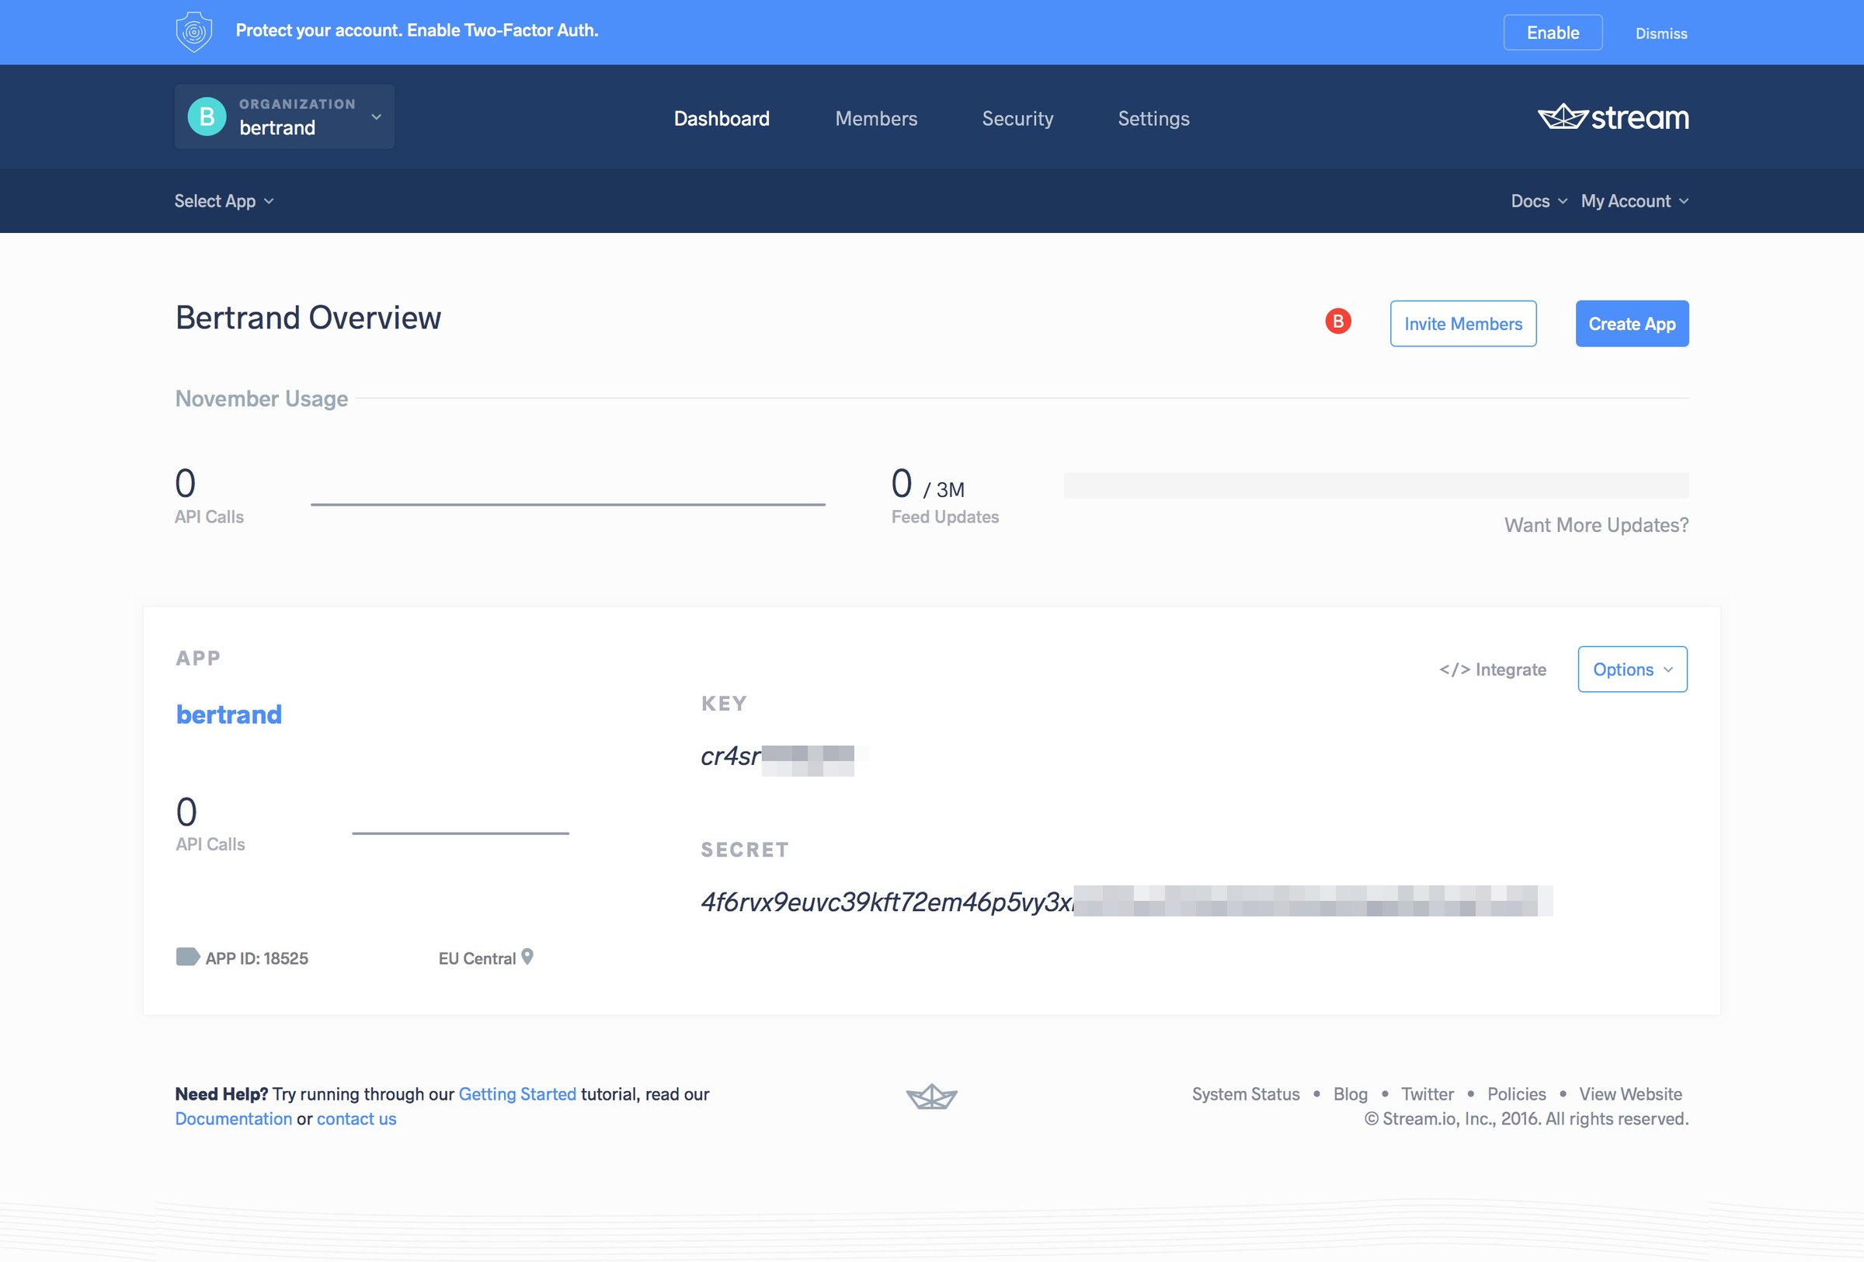Open the Integrate code link
This screenshot has height=1262, width=1864.
(x=1493, y=669)
